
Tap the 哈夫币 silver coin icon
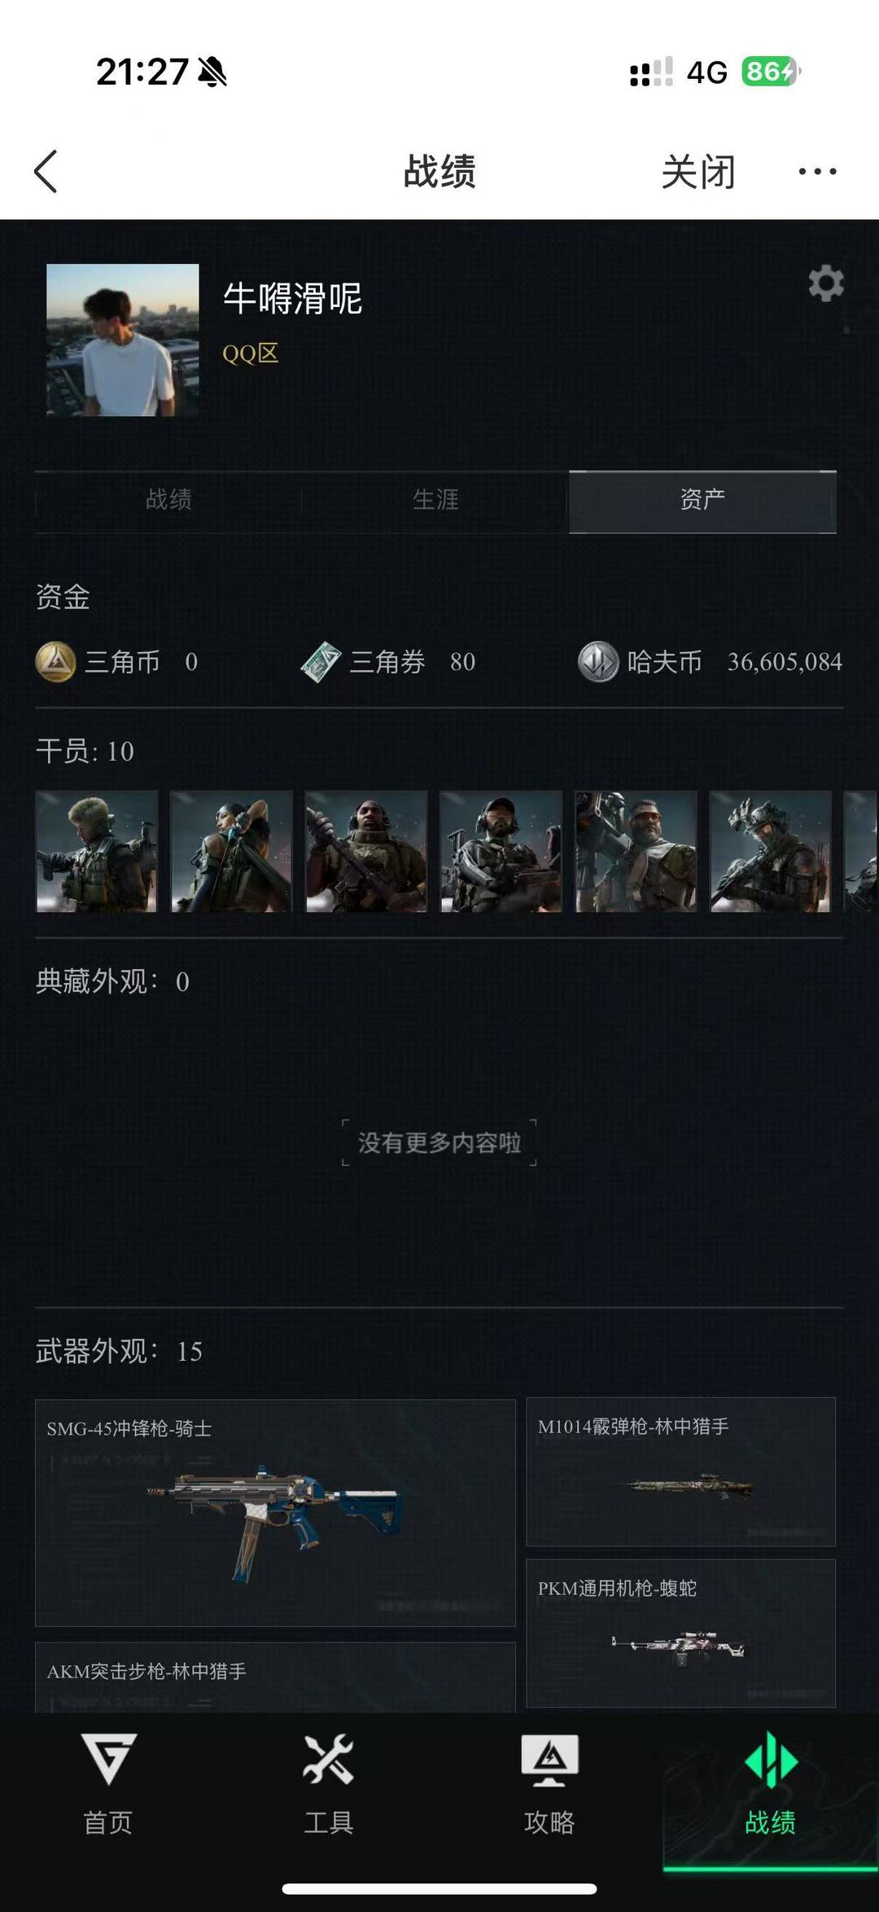[x=598, y=661]
